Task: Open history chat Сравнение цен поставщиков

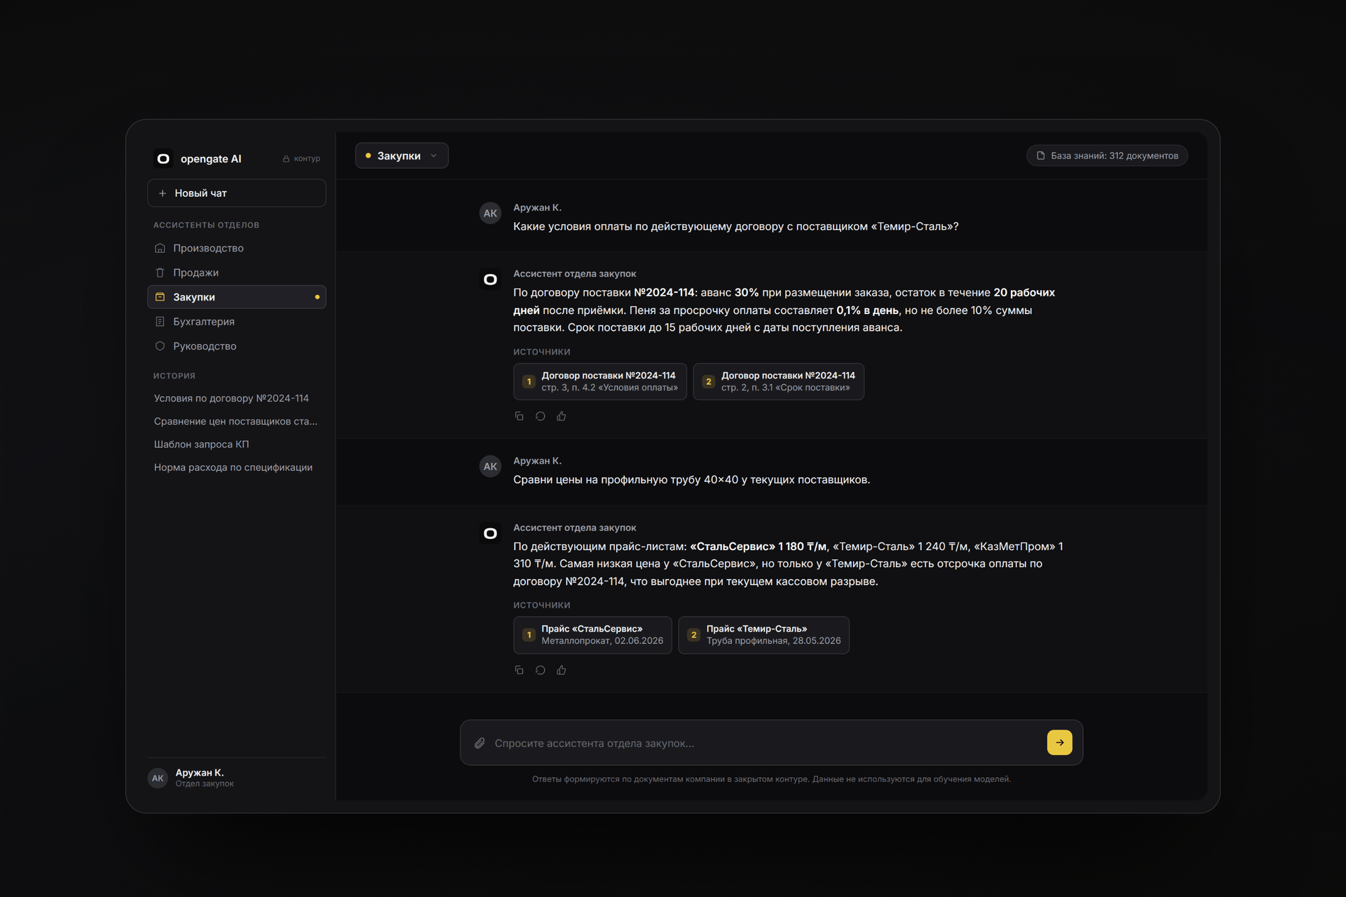Action: click(x=236, y=421)
